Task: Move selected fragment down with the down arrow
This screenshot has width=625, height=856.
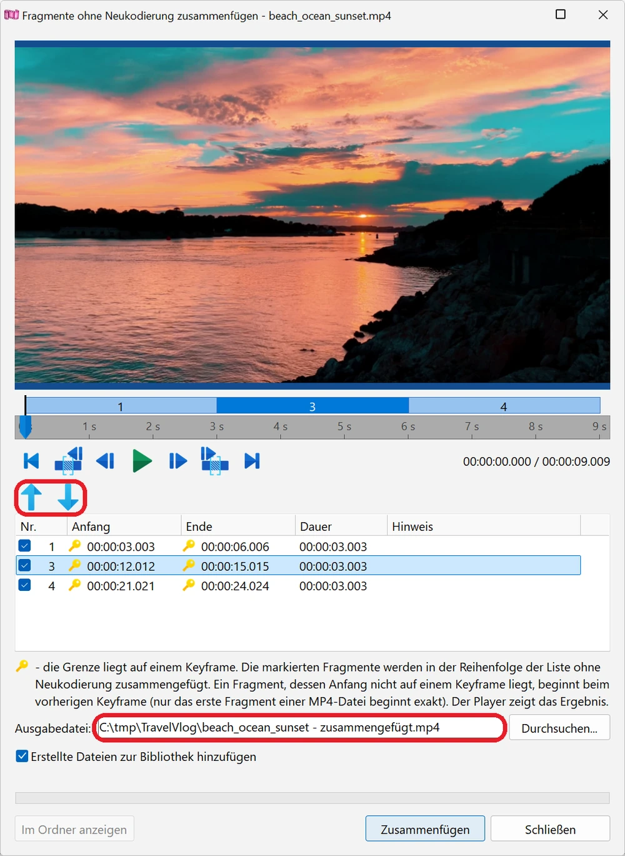Action: pyautogui.click(x=68, y=498)
